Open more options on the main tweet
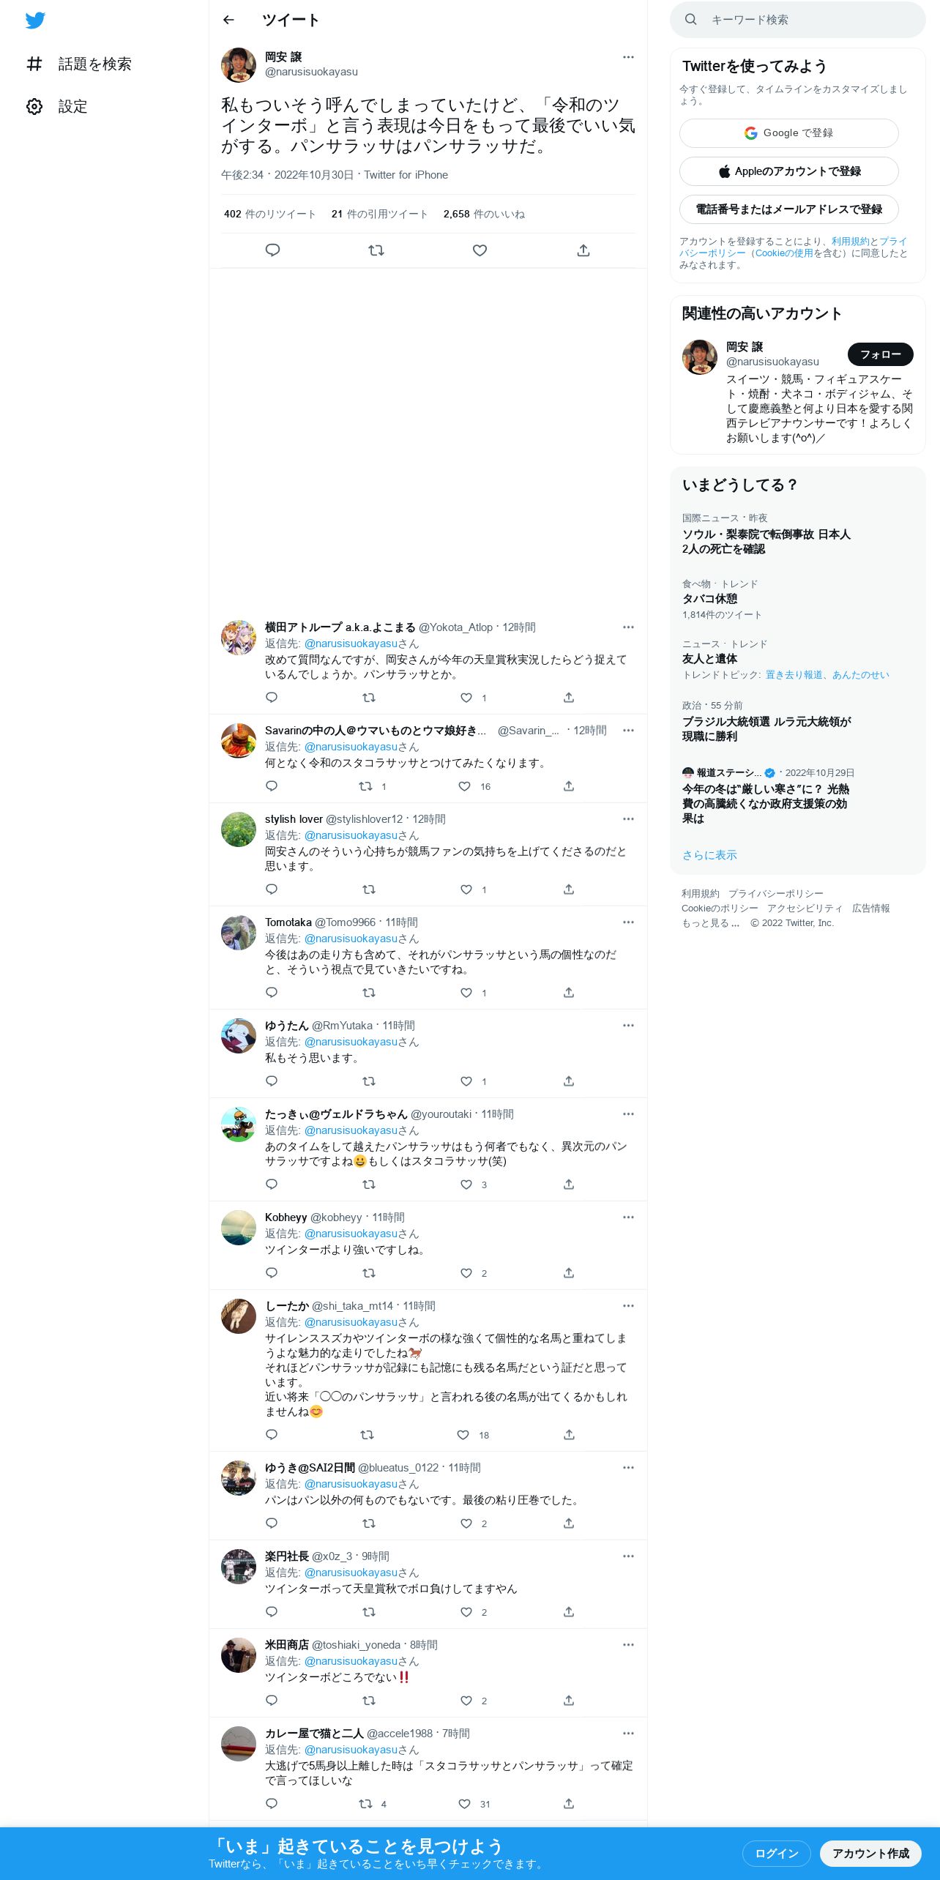940x1880 pixels. pos(628,57)
